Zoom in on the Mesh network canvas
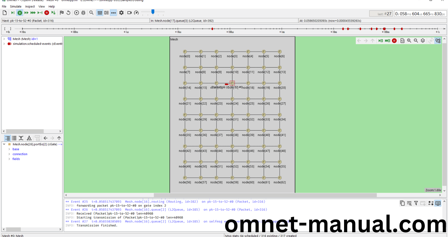 pos(409,40)
